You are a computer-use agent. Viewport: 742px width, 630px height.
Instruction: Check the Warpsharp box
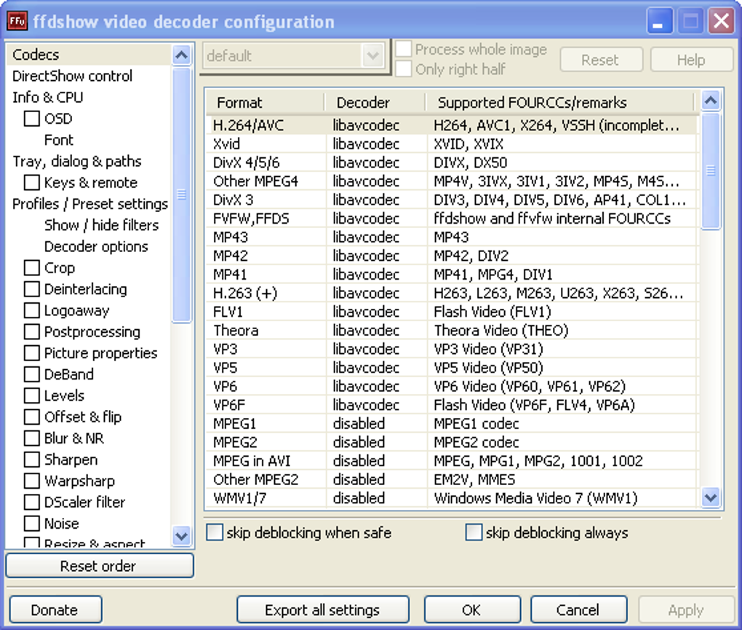point(32,481)
